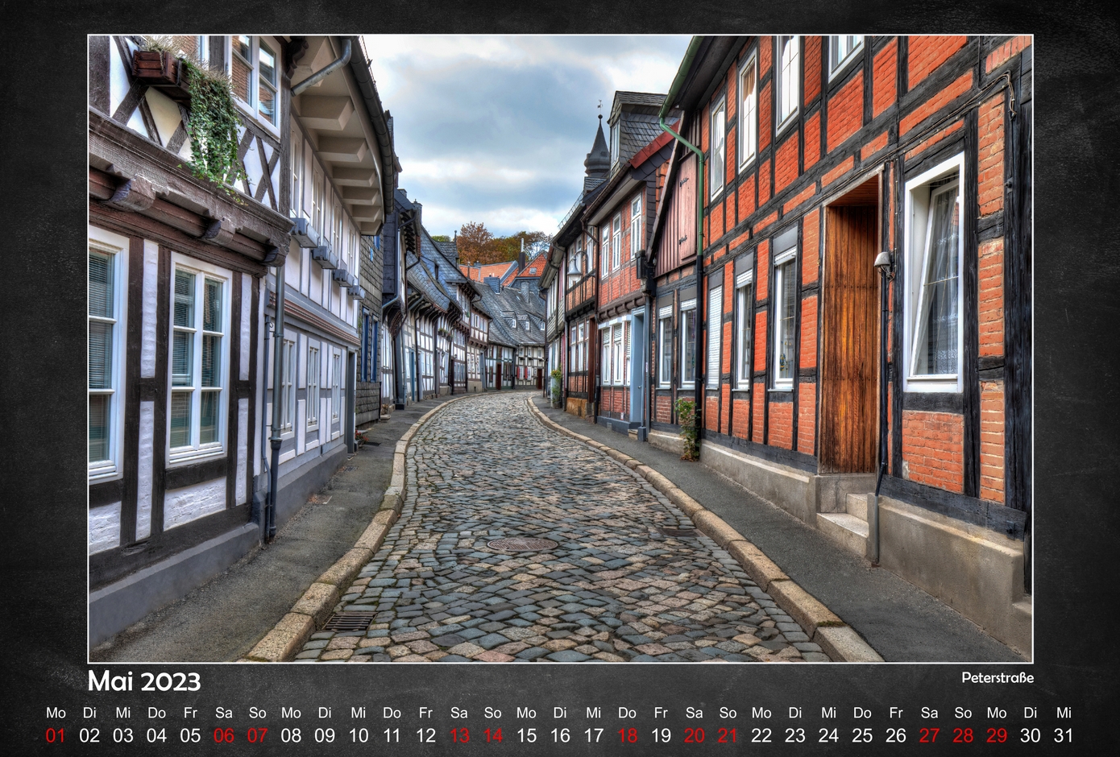Choose the red date 27
Viewport: 1120px width, 757px height.
(930, 735)
